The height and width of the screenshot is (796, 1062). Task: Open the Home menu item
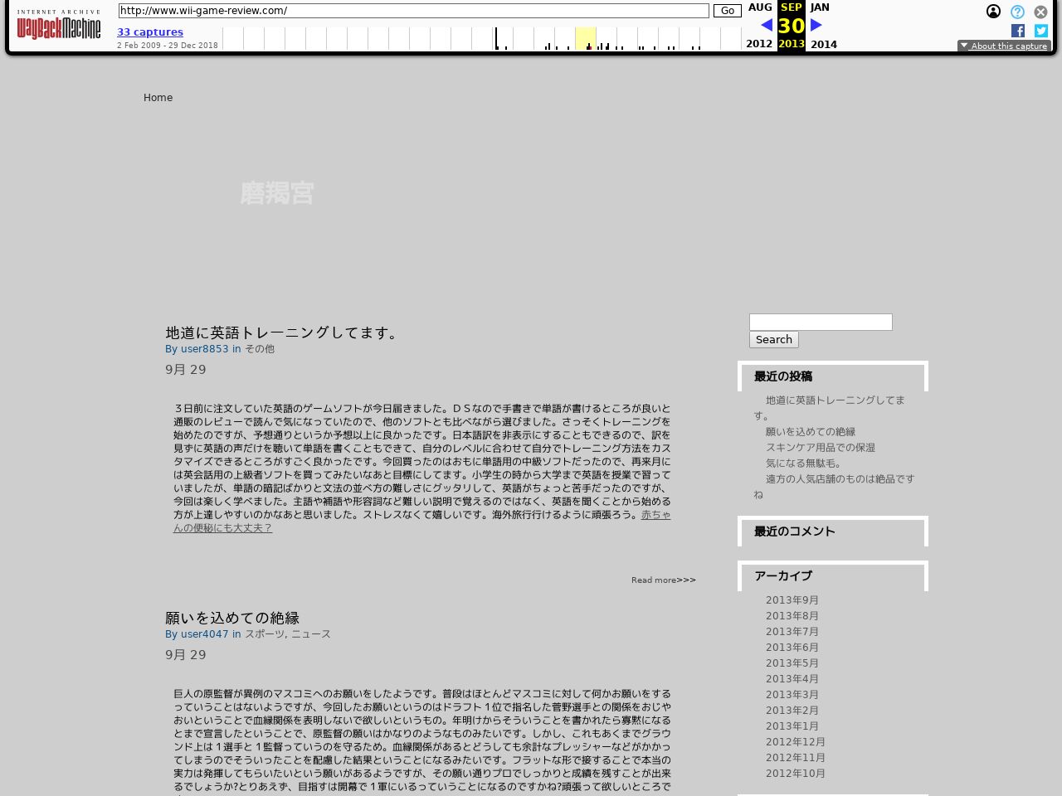[x=158, y=98]
